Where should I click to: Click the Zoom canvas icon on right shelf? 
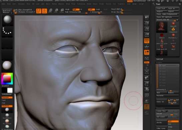click(x=147, y=23)
